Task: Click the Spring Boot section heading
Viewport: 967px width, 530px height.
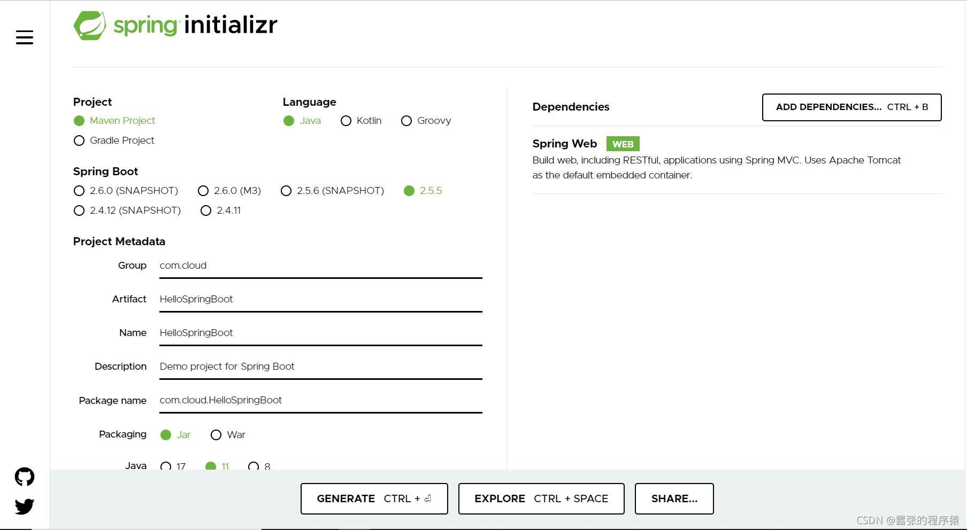Action: click(x=105, y=172)
